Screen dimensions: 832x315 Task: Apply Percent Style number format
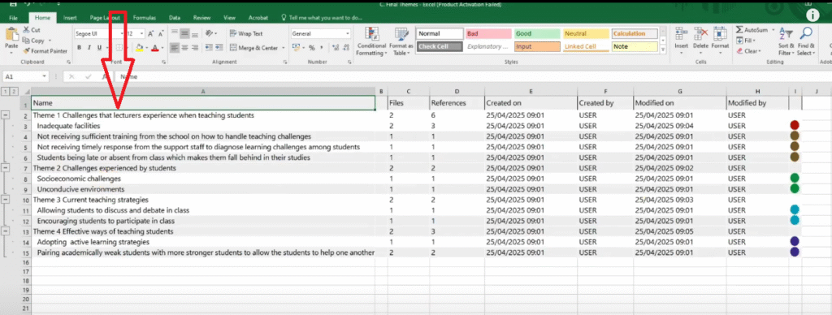(312, 48)
